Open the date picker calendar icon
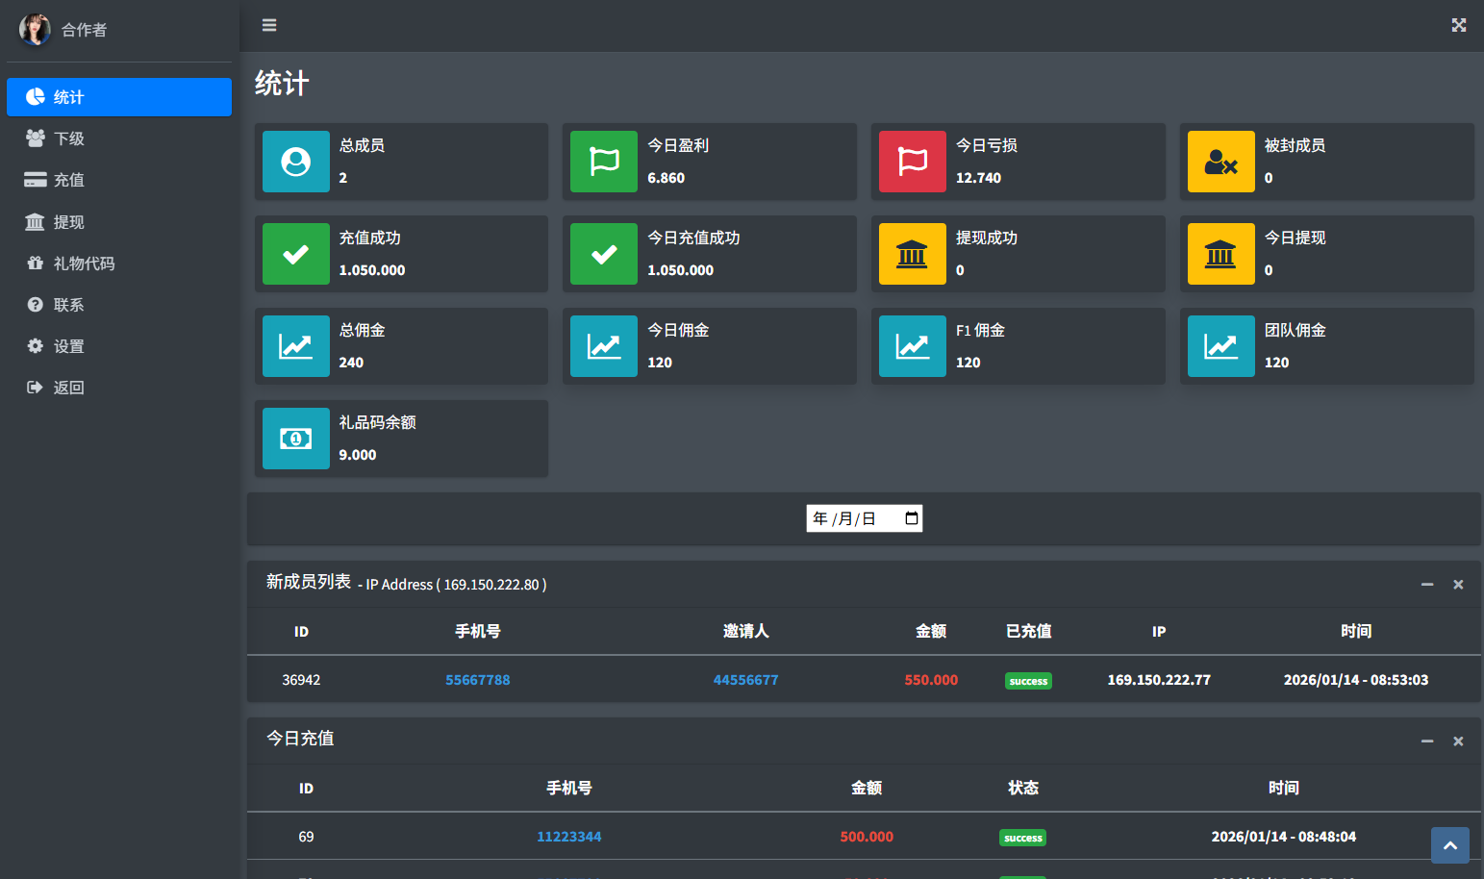 [911, 518]
